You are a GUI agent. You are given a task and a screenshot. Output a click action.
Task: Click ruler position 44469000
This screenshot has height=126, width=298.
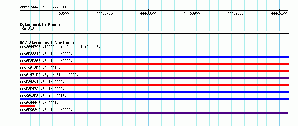coord(235,13)
